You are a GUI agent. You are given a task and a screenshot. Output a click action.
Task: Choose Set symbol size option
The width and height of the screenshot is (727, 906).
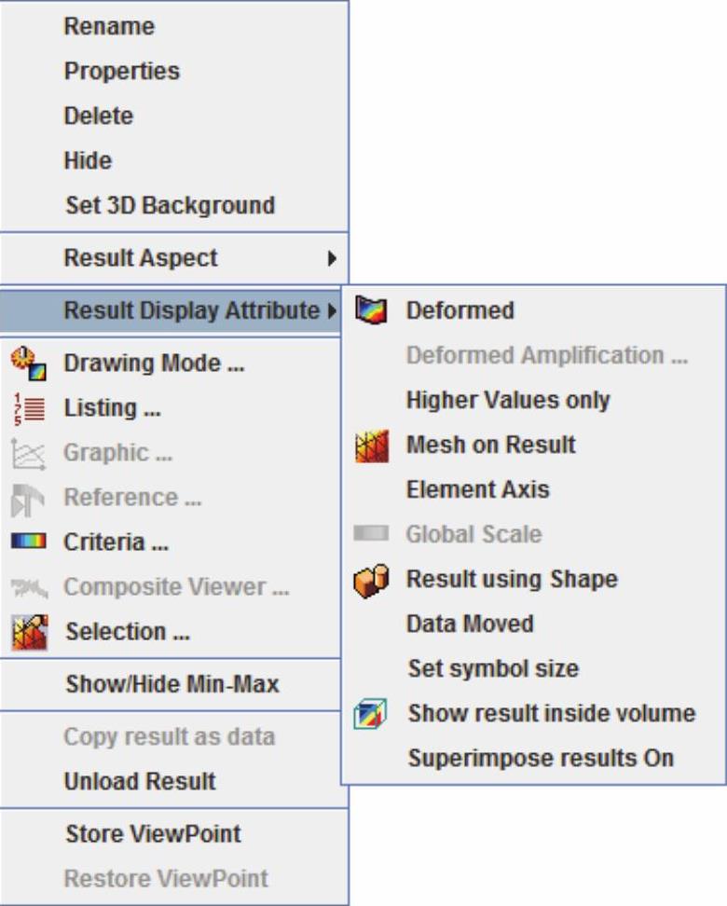click(493, 668)
